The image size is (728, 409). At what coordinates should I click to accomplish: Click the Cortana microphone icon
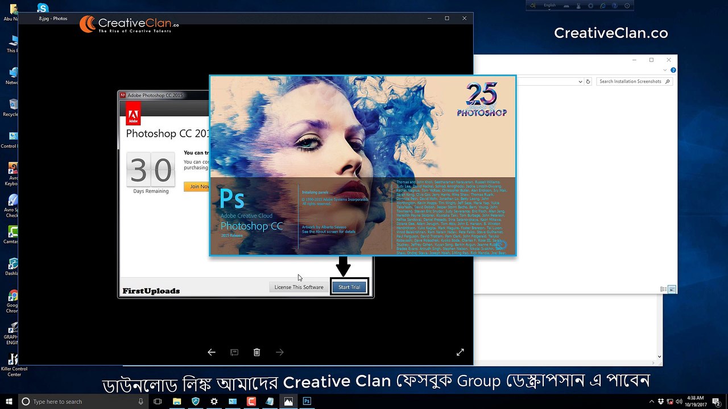point(141,402)
